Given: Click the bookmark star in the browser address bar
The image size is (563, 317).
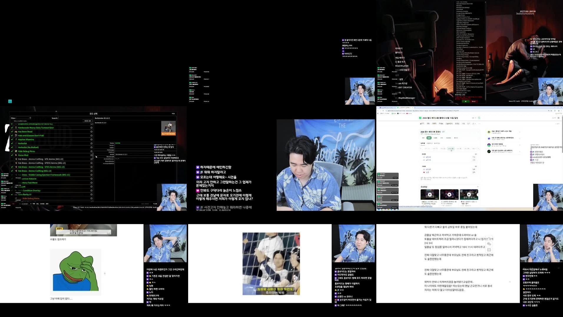Looking at the screenshot, I should [555, 111].
